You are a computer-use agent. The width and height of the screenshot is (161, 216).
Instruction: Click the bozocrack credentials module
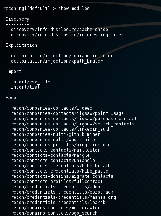pyautogui.click(x=62, y=192)
